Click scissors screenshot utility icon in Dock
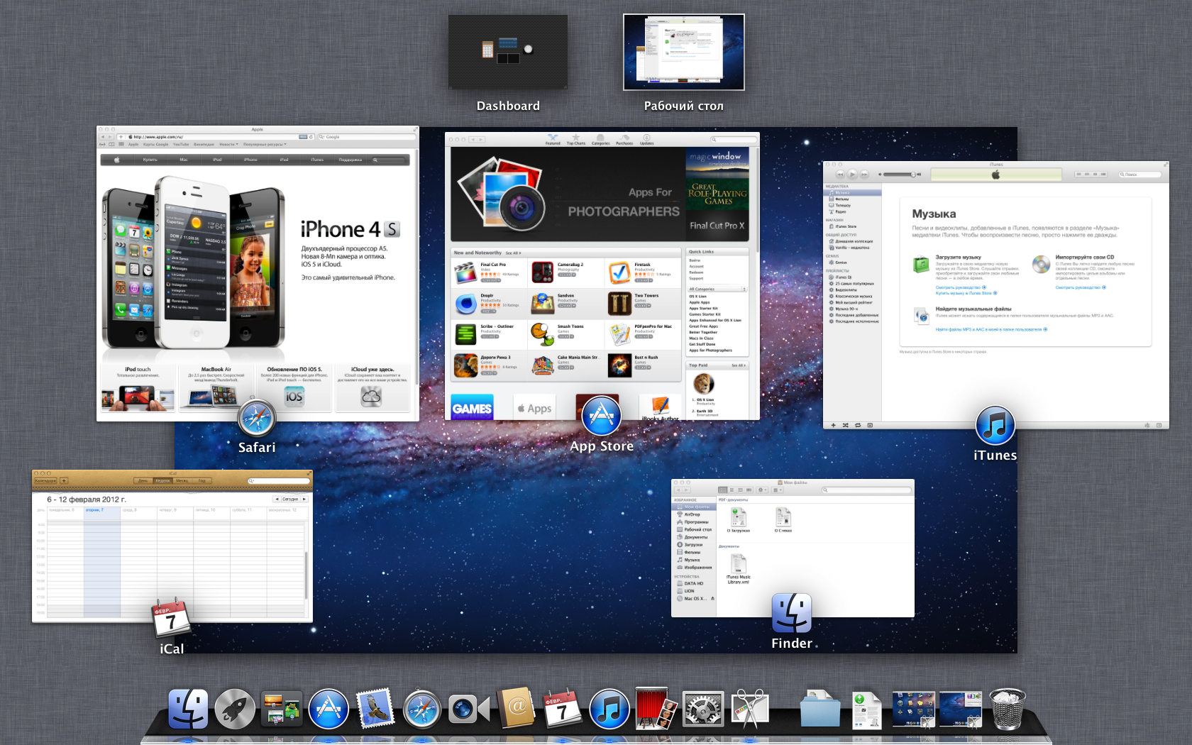 (x=750, y=709)
